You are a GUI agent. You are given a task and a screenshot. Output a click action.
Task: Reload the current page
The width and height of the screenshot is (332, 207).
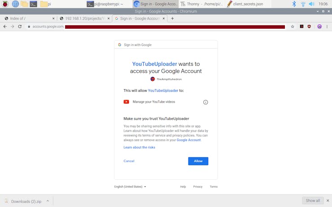pos(20,26)
